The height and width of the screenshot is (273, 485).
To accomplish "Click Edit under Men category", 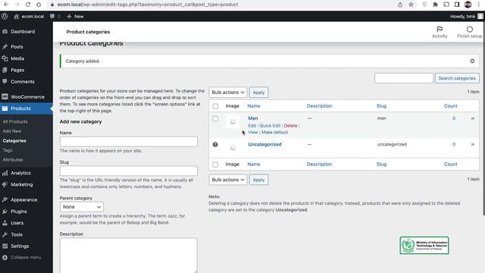I will pyautogui.click(x=252, y=126).
